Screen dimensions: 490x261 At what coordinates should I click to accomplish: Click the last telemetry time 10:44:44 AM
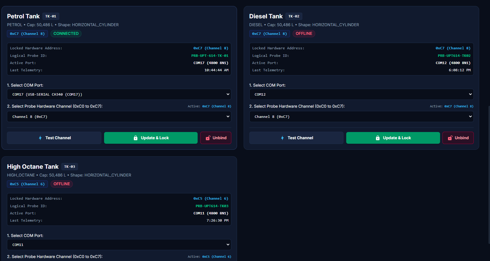pyautogui.click(x=217, y=70)
